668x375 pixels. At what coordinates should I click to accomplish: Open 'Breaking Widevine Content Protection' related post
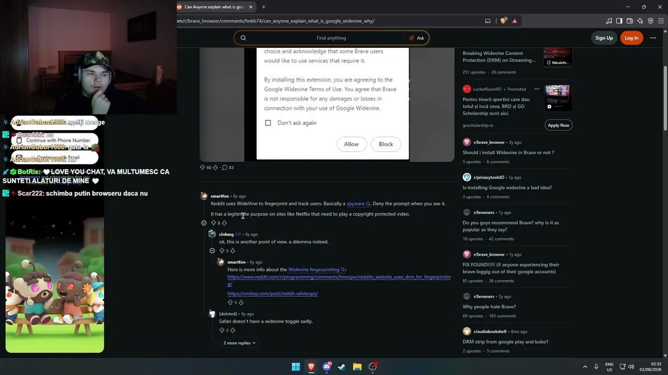[x=499, y=56]
